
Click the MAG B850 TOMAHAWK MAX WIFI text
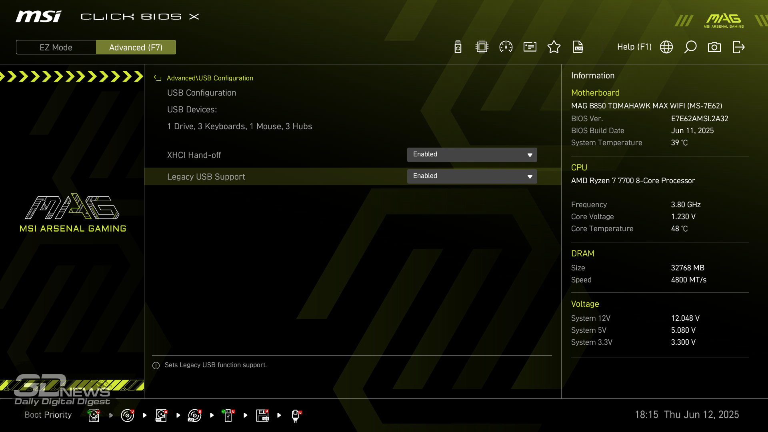pos(646,106)
